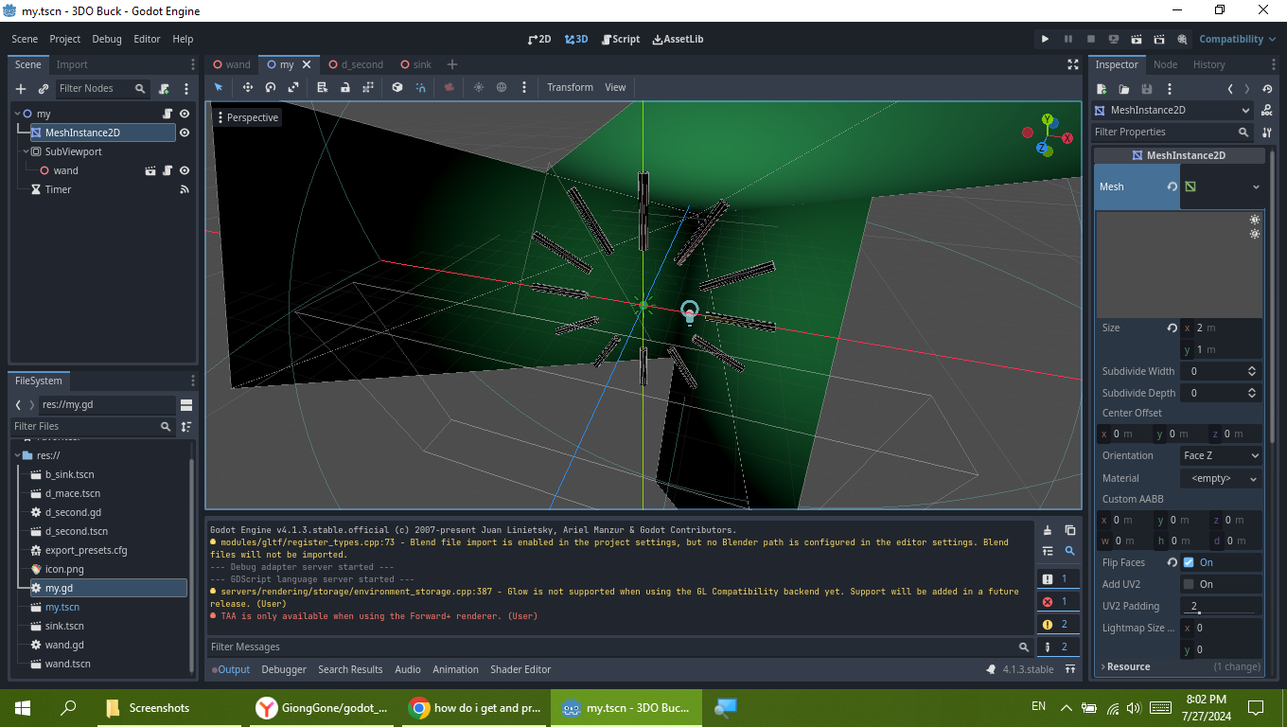Image resolution: width=1287 pixels, height=727 pixels.
Task: Collapse the res:// folder
Action: point(16,455)
